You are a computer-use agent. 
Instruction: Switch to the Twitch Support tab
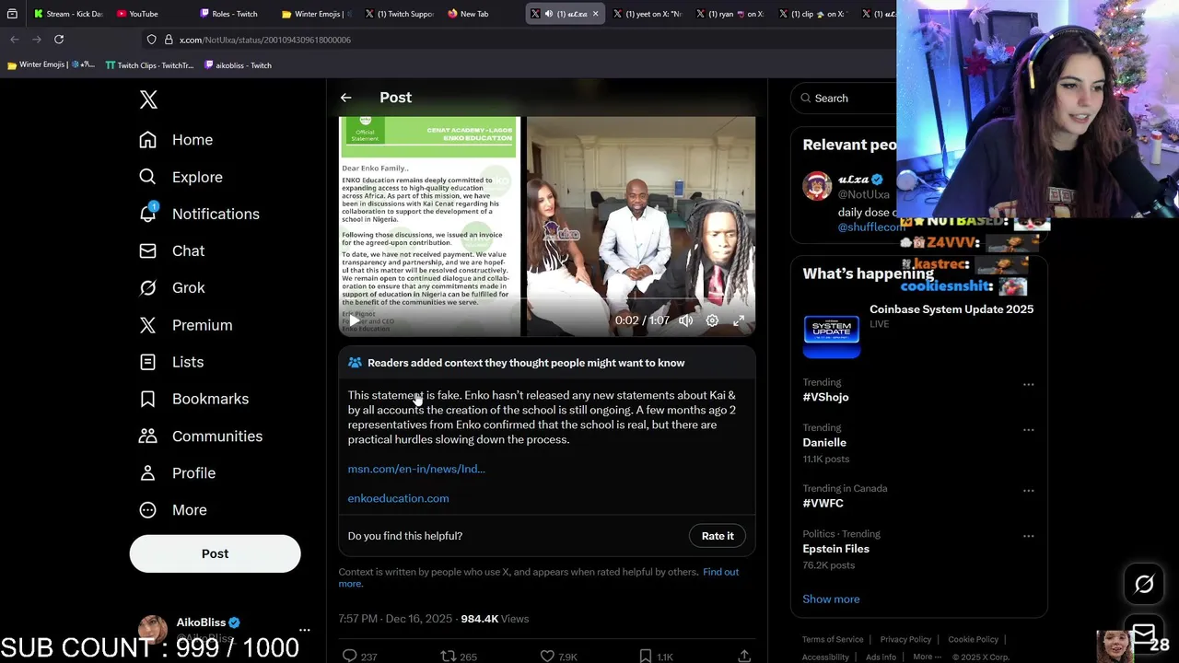(x=400, y=14)
